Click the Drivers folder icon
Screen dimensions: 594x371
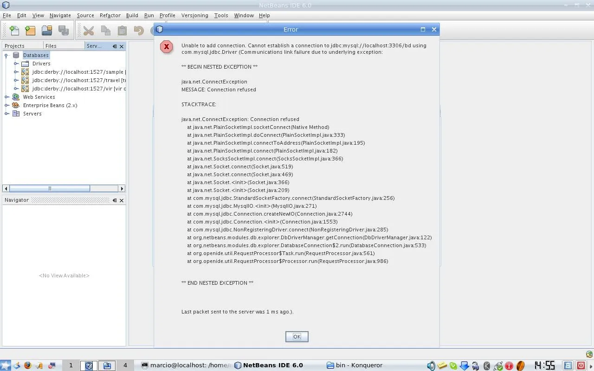[25, 64]
